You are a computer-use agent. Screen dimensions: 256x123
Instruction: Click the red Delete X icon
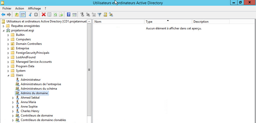[43, 15]
